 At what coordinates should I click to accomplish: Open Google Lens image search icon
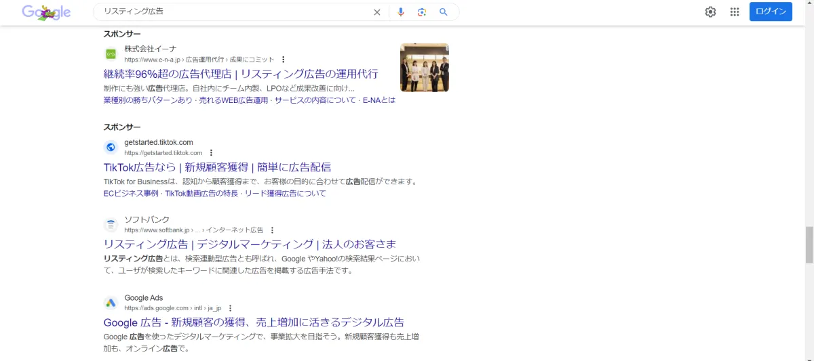[x=422, y=12]
